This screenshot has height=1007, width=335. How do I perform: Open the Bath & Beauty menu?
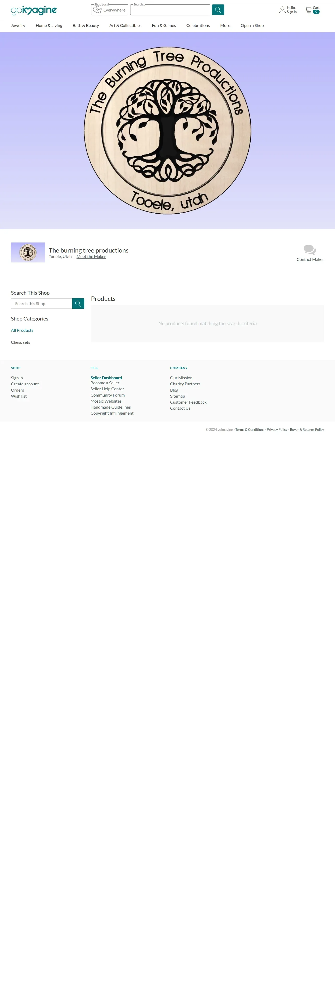[86, 25]
